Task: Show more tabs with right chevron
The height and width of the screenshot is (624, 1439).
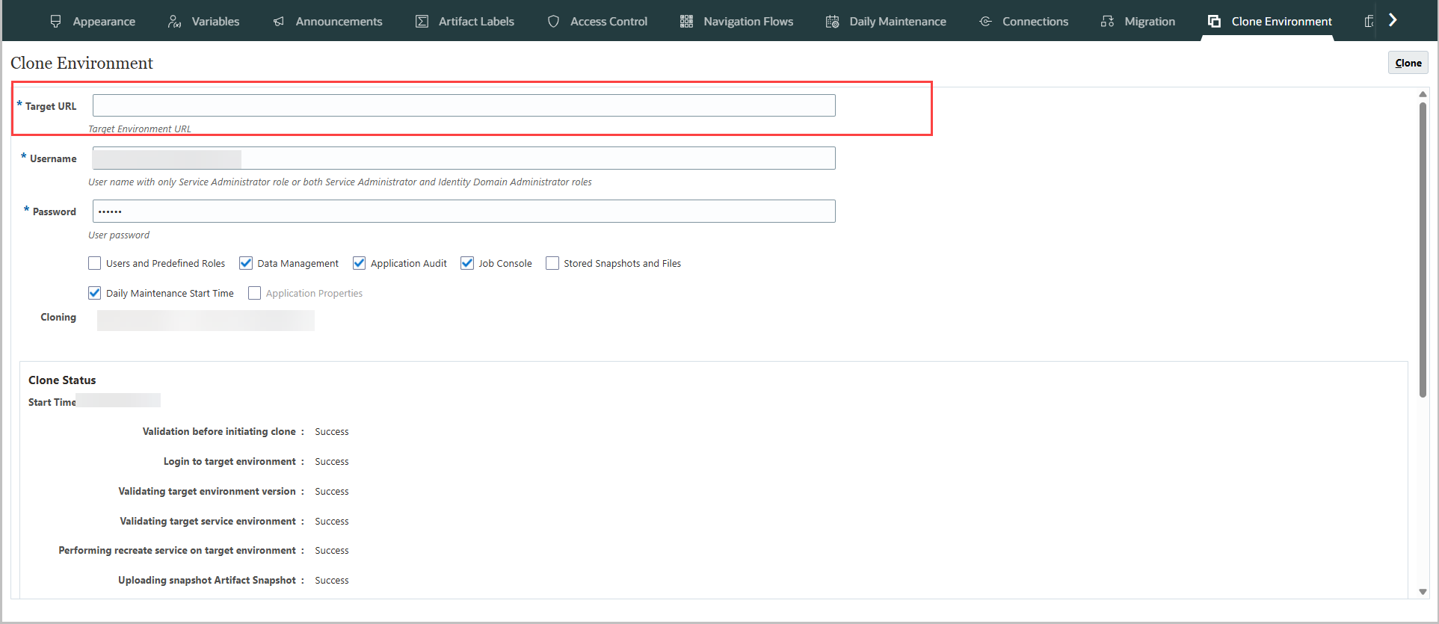Action: [x=1393, y=20]
